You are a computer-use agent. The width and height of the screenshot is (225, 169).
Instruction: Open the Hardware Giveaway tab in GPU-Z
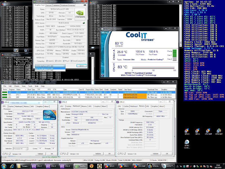click(68, 5)
